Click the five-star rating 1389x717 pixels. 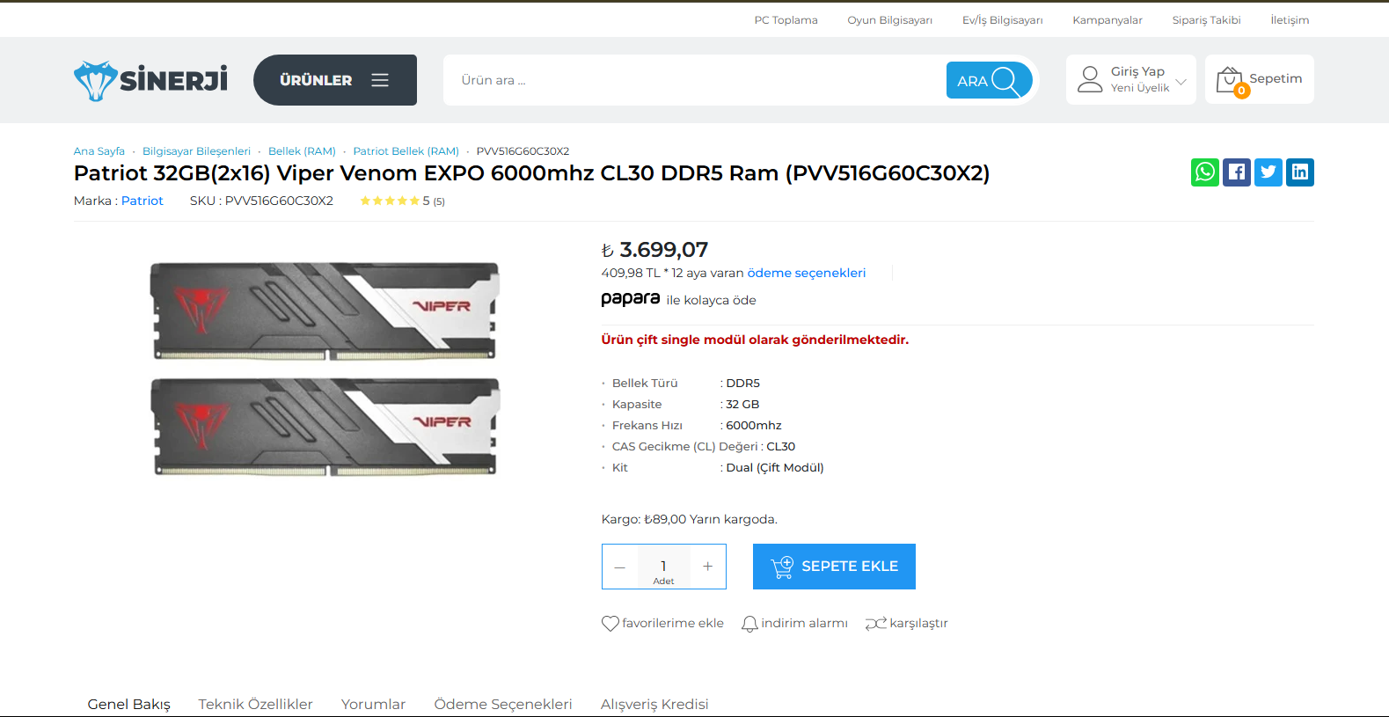point(390,201)
